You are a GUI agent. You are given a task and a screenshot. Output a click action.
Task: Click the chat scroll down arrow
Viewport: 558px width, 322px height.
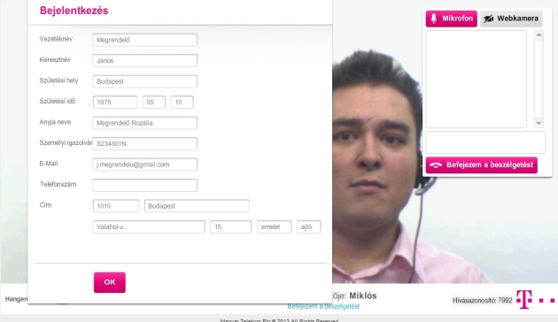pyautogui.click(x=539, y=123)
